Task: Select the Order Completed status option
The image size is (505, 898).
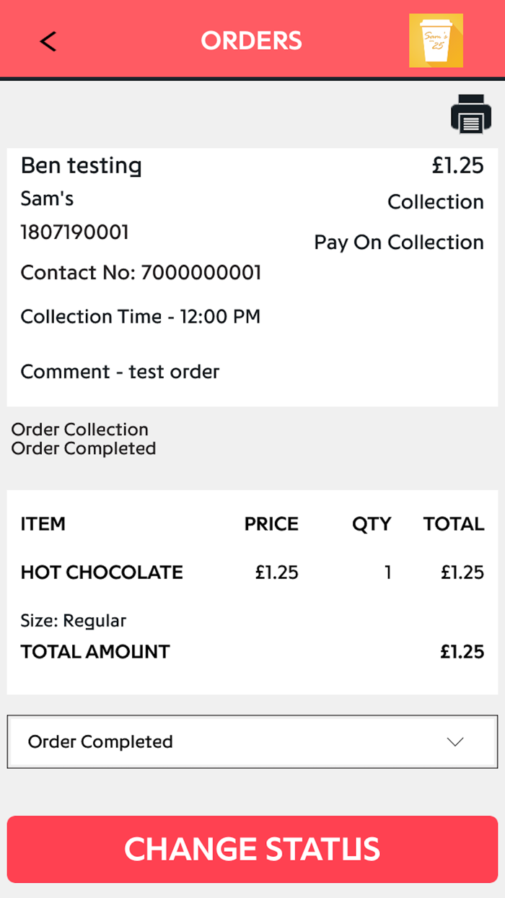Action: pyautogui.click(x=100, y=741)
